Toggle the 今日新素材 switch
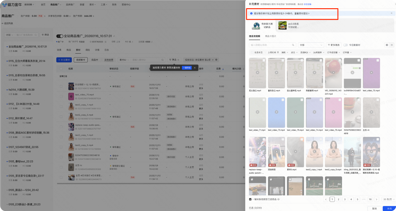396x211 pixels. 346,45
